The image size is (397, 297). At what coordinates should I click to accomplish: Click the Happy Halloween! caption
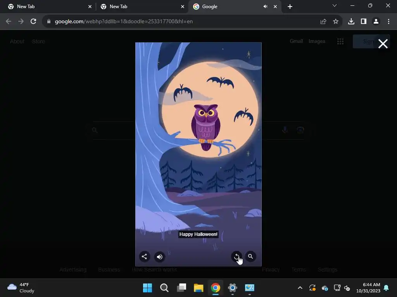pyautogui.click(x=198, y=234)
